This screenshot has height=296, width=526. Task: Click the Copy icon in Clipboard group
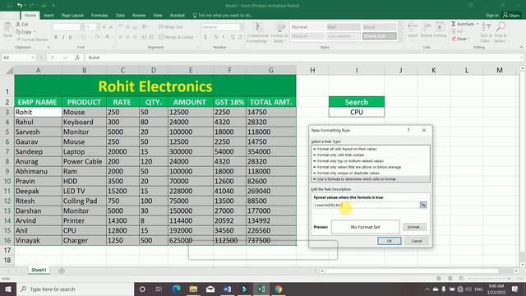(18, 32)
